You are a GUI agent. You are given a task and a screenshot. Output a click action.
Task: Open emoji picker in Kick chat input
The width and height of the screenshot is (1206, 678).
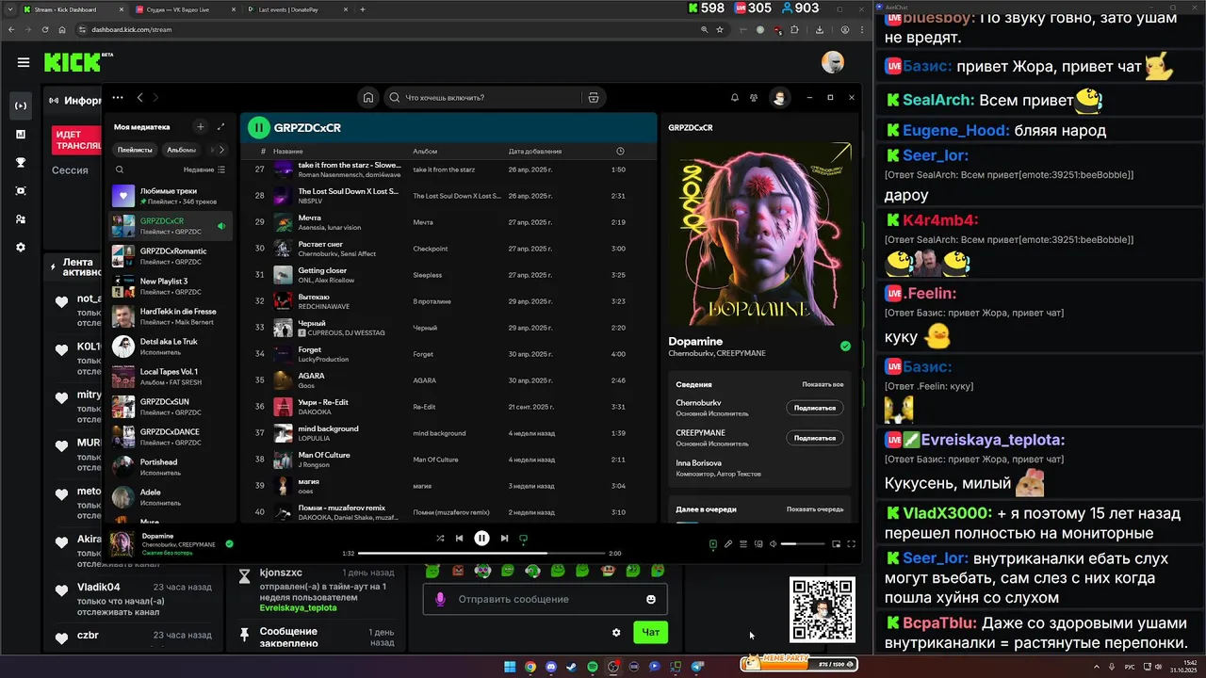click(651, 599)
